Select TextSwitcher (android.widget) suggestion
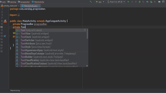This screenshot has width=166, height=93. click(51, 40)
